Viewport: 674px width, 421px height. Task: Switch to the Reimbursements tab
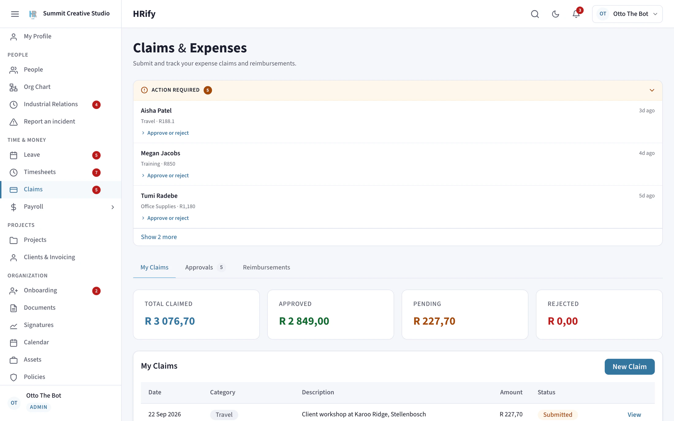pyautogui.click(x=266, y=267)
